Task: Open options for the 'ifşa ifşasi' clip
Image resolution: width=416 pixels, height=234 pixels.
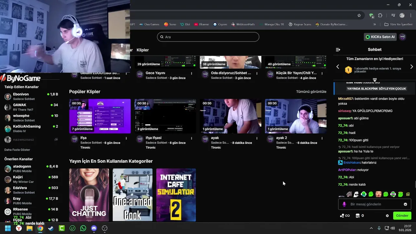Action: point(191,138)
